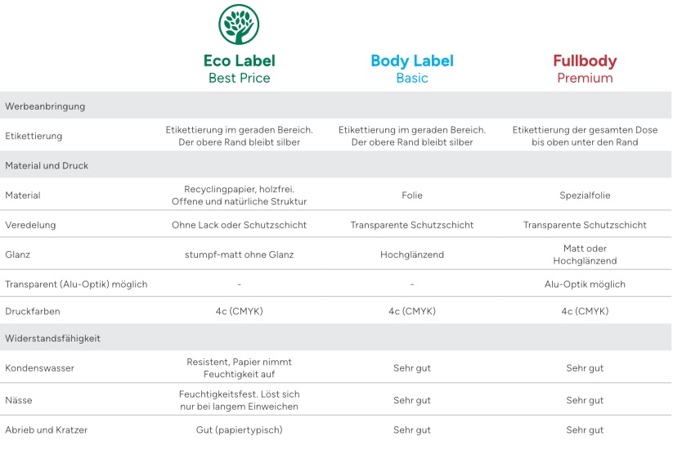The image size is (673, 450).
Task: Click the Glanz row label
Action: coord(18,254)
